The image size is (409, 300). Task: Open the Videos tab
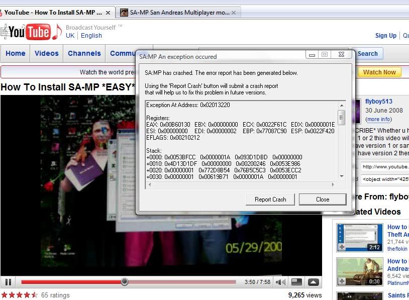(x=46, y=53)
